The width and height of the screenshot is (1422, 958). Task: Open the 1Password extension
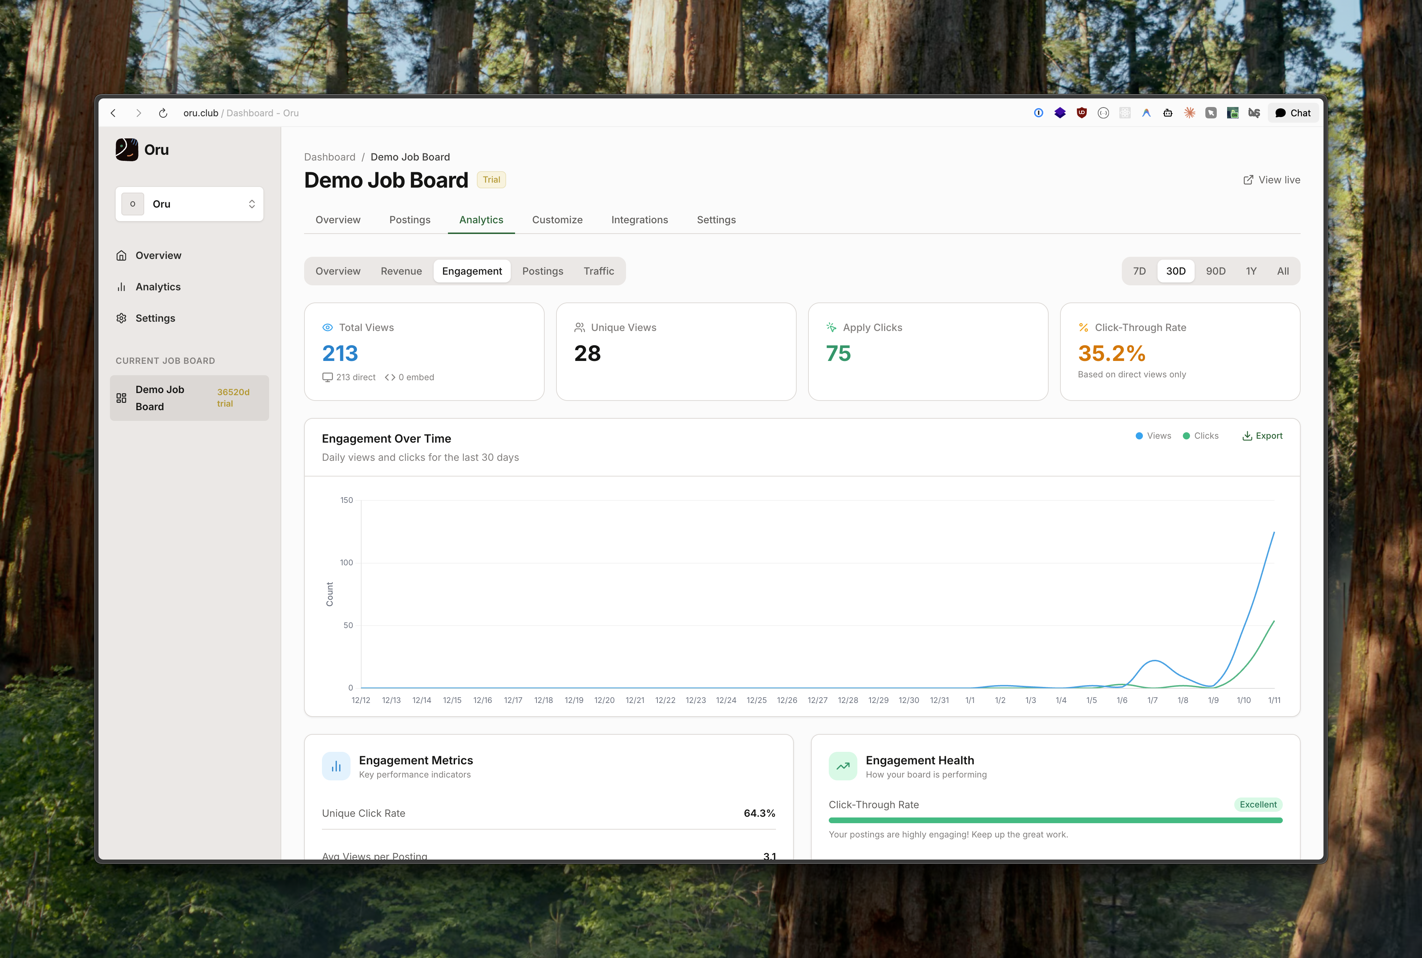(x=1039, y=113)
